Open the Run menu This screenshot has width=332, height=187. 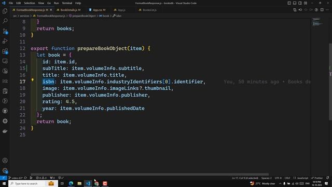57,3
